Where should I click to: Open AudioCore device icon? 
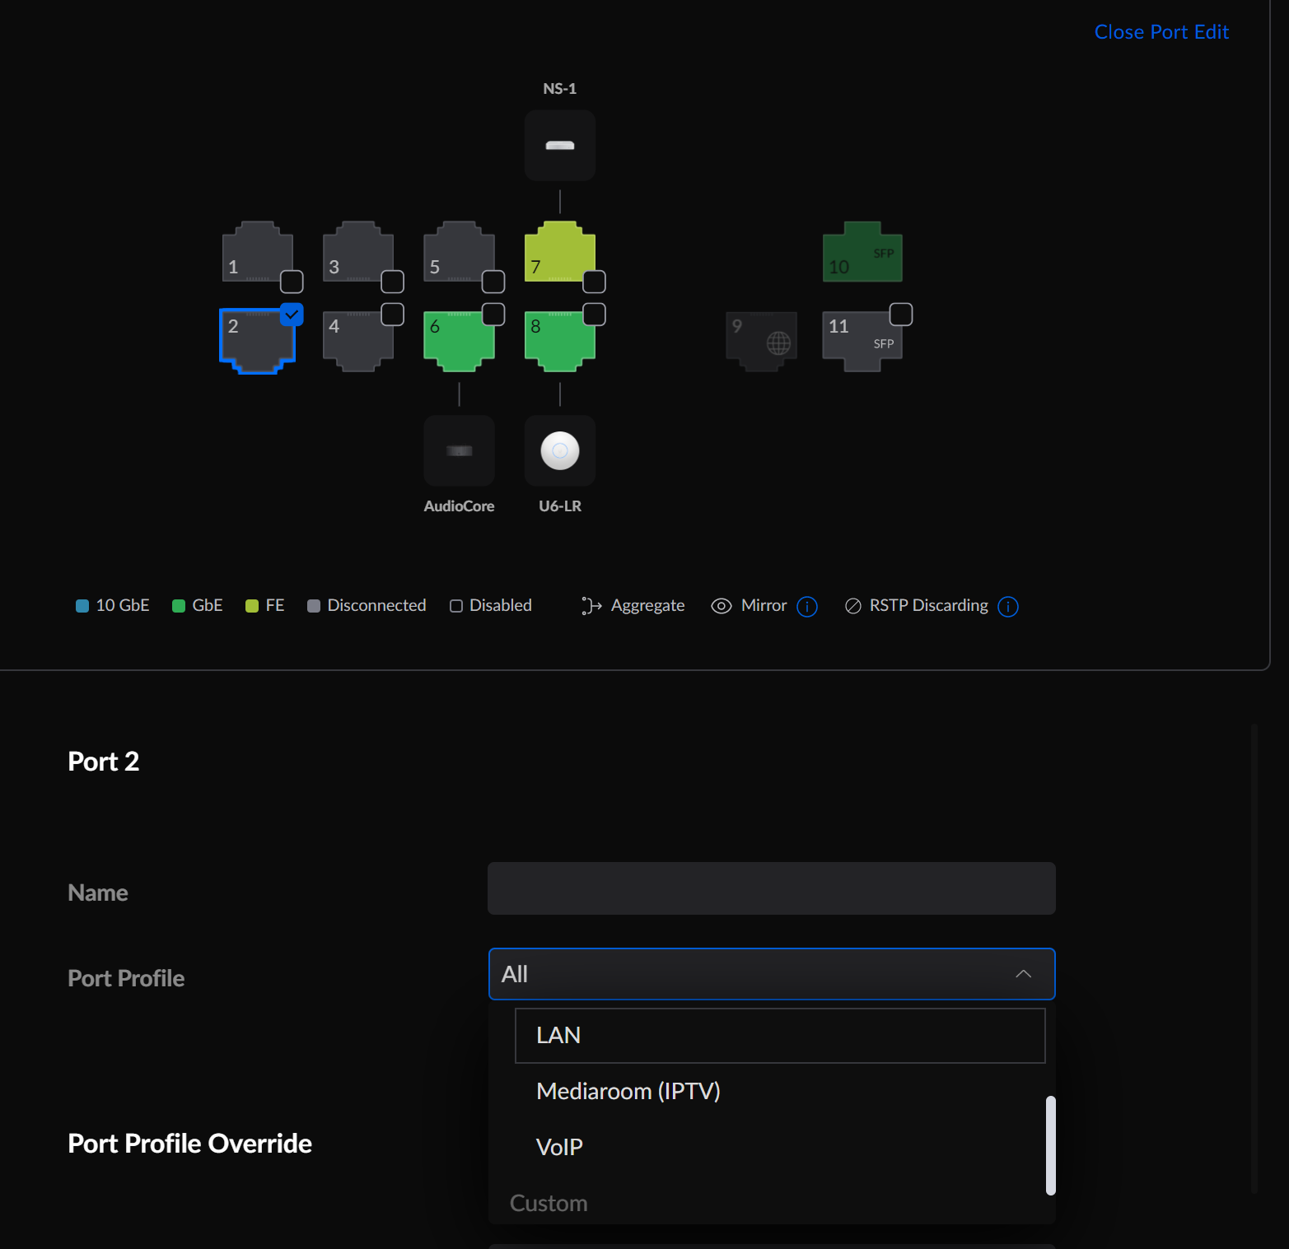pos(459,450)
